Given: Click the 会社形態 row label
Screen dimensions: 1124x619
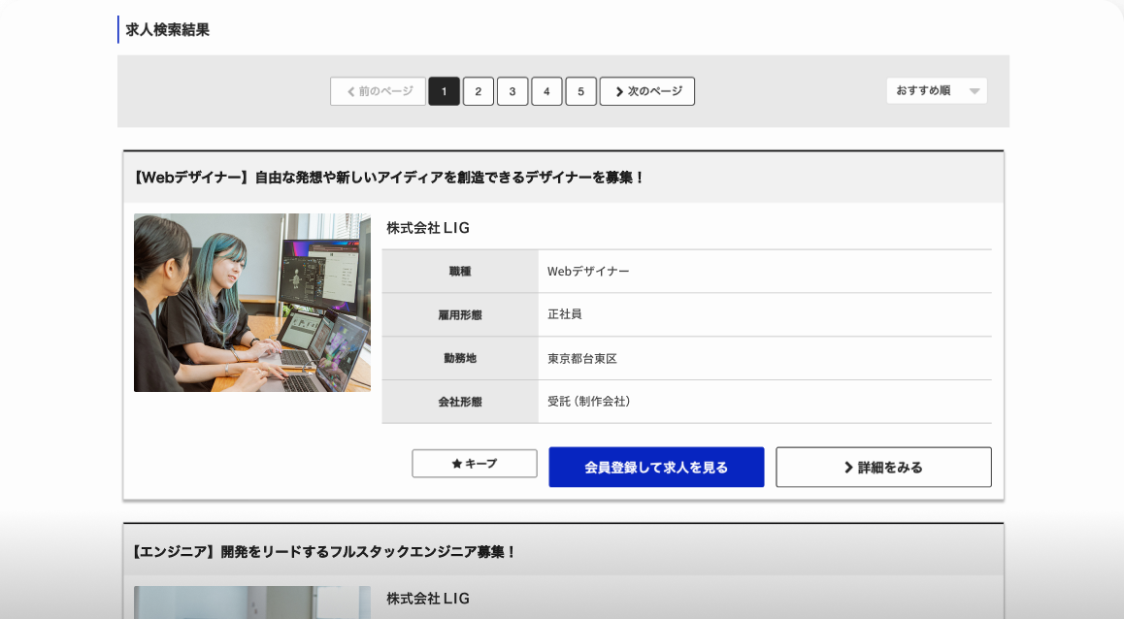Looking at the screenshot, I should click(460, 402).
